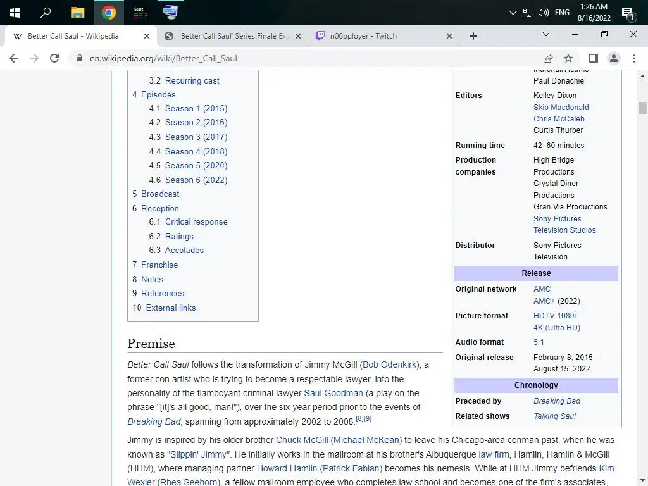
Task: Jump to Franchise section
Action: pyautogui.click(x=159, y=265)
